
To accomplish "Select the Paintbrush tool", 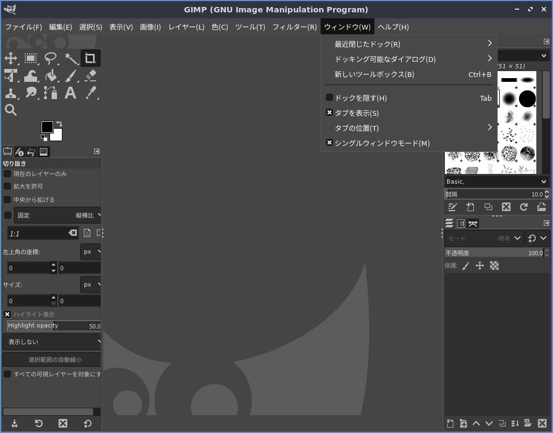I will click(71, 75).
